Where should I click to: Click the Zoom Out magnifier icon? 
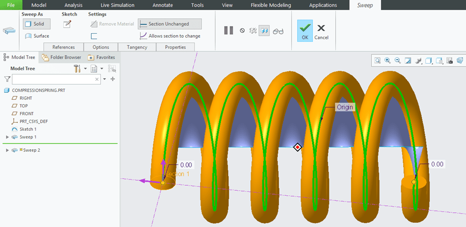pos(398,61)
